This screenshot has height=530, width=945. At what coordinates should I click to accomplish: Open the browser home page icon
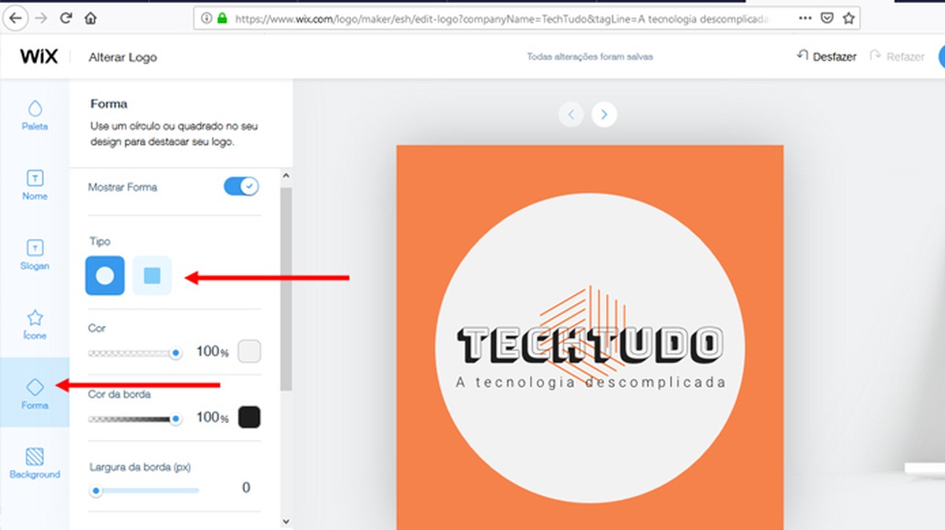coord(91,17)
